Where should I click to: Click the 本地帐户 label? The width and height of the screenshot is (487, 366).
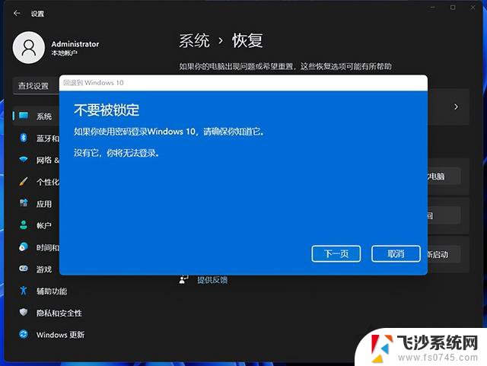coord(64,53)
